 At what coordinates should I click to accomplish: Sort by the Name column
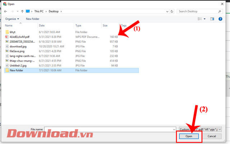pyautogui.click(x=9, y=25)
